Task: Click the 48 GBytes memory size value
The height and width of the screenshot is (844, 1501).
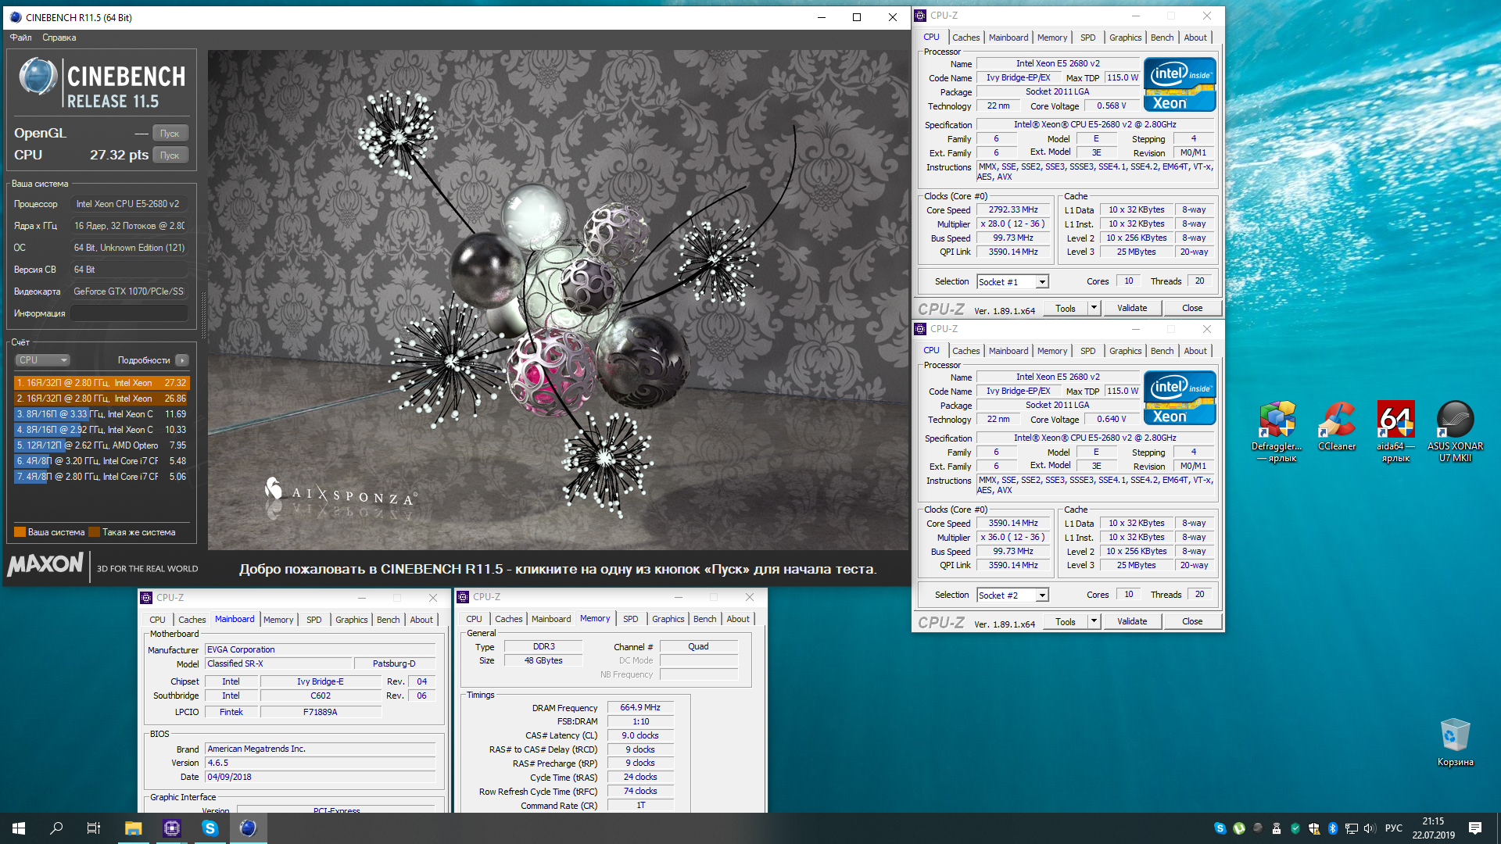Action: click(543, 660)
